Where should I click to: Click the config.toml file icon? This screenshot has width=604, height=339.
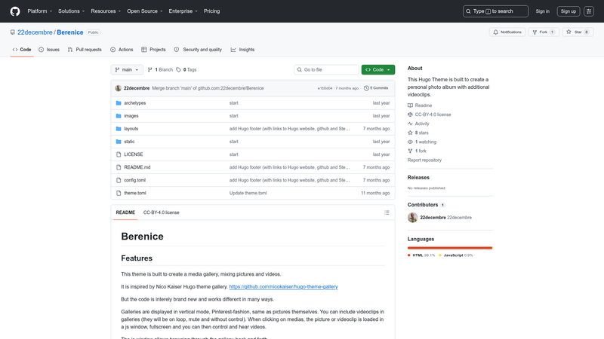[119, 180]
